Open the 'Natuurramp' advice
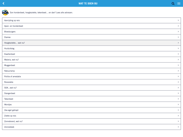Screen dimensions: 183x137 click(91, 71)
